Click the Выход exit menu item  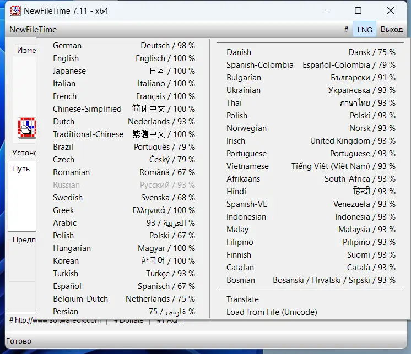point(392,30)
